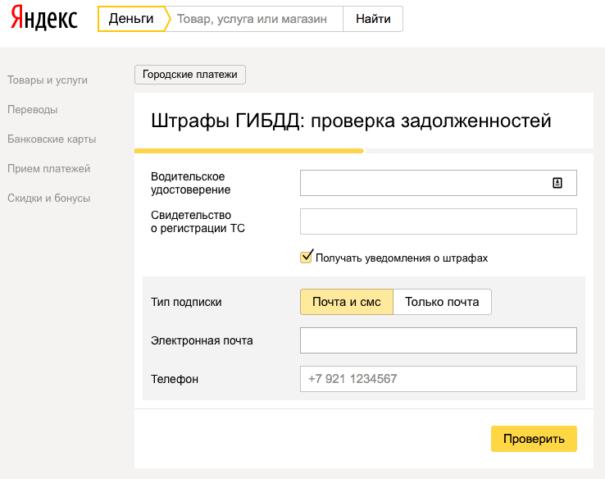This screenshot has height=479, width=605.
Task: Click the ID icon in driver's license field
Action: pyautogui.click(x=557, y=183)
